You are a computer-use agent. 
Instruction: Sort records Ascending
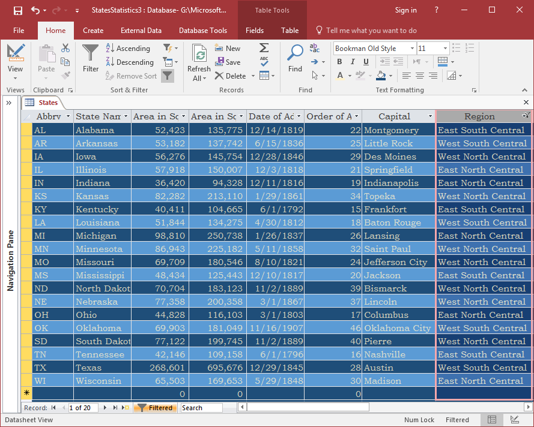[x=128, y=48]
